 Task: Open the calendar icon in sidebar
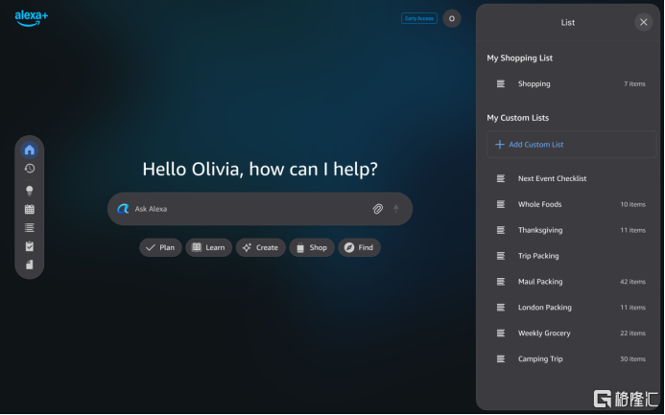click(x=30, y=209)
